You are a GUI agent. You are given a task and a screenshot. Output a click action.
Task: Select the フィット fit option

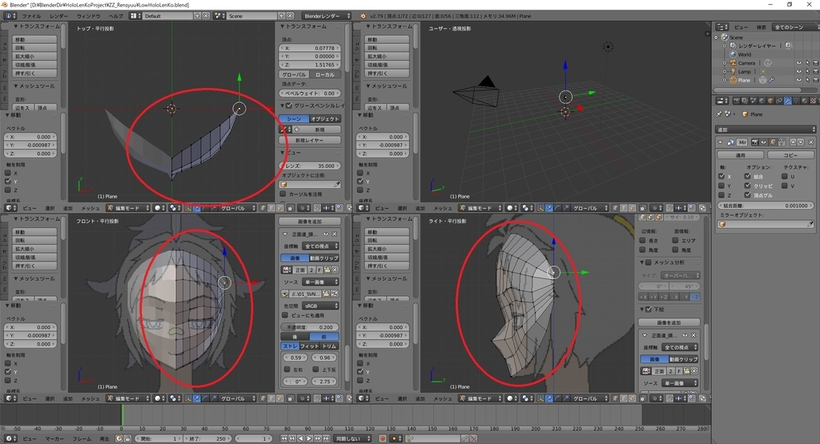point(310,346)
